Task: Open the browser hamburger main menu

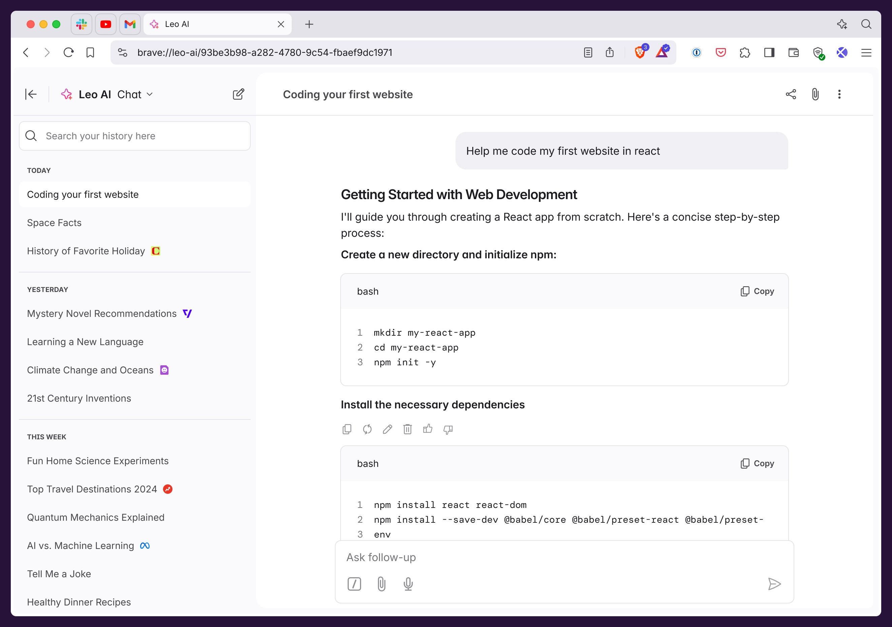Action: tap(866, 52)
